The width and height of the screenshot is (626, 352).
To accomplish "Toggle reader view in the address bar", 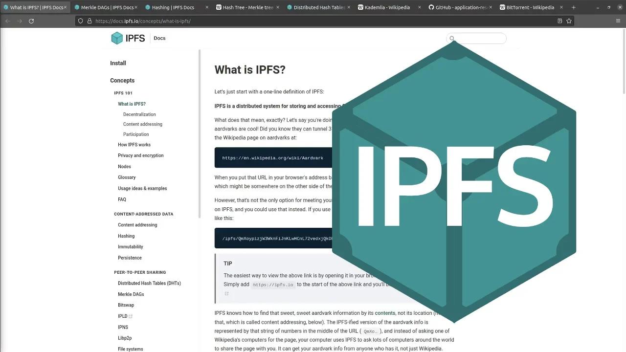I will tap(559, 21).
